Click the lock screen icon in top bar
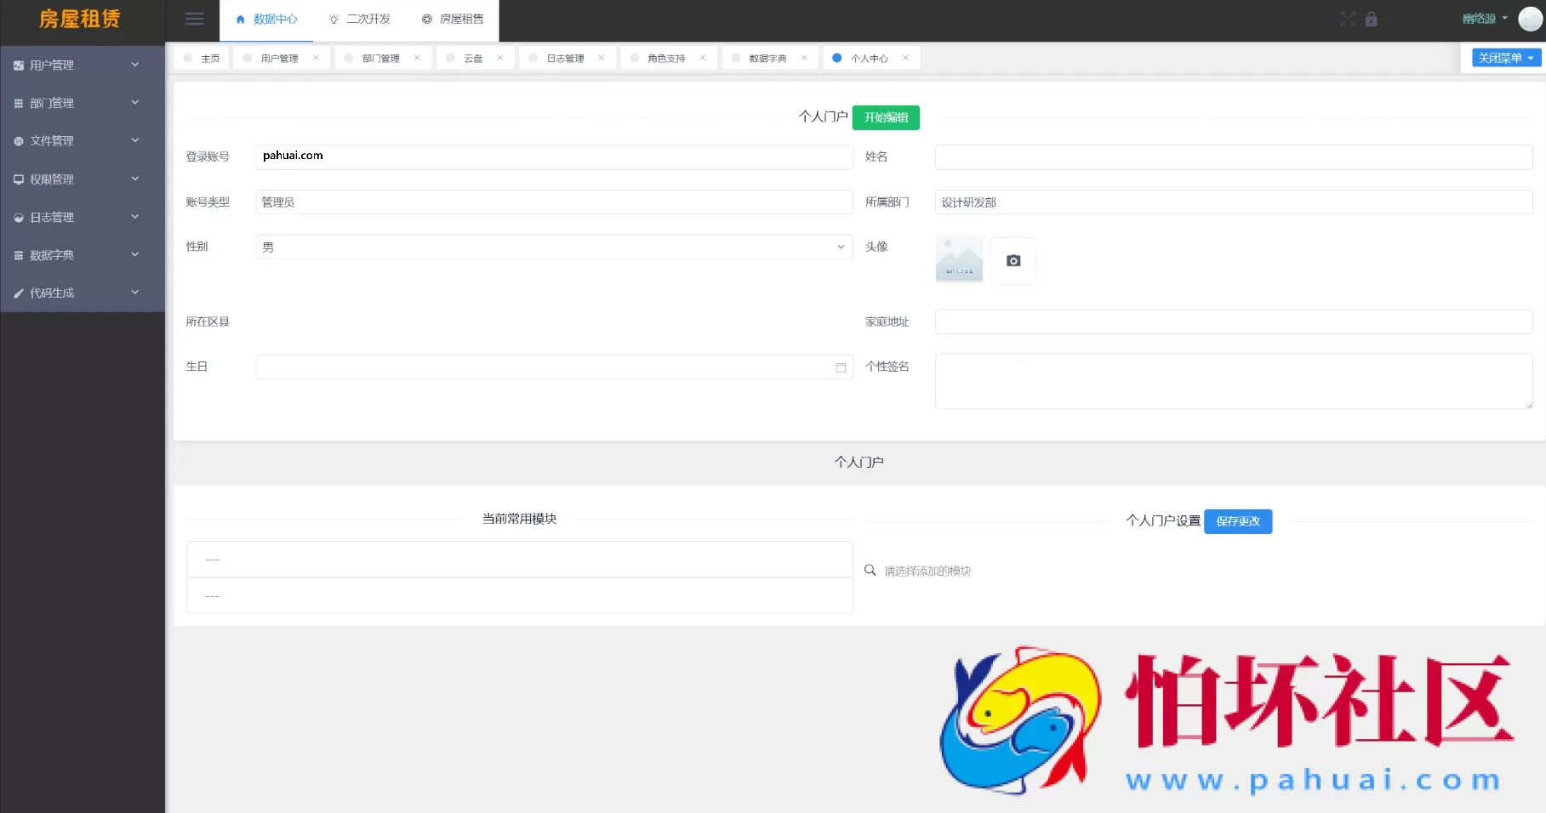 pos(1372,19)
